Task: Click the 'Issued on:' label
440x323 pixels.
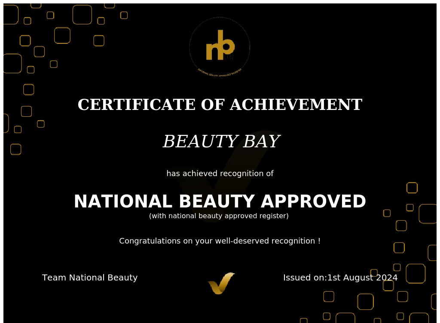Action: [305, 278]
